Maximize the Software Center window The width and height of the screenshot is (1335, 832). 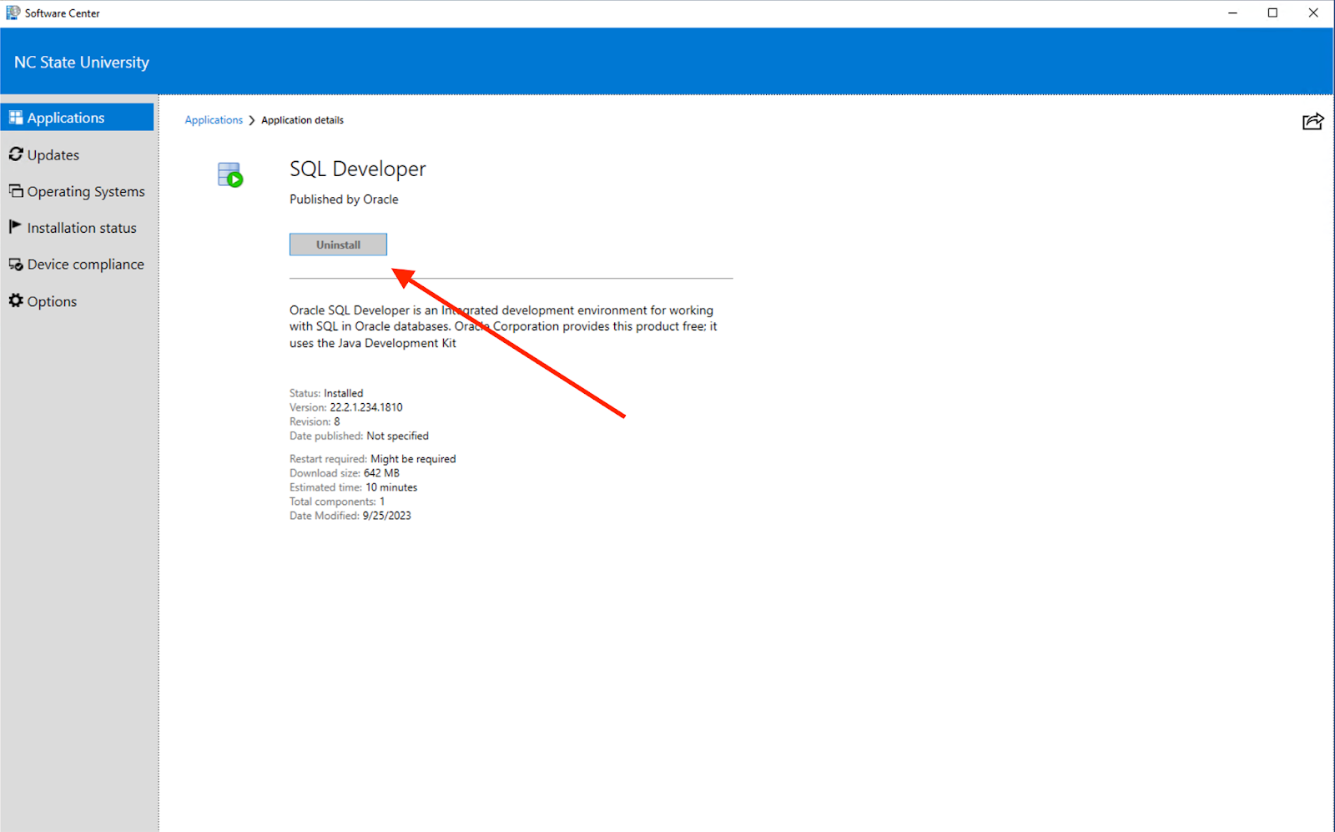pos(1272,13)
